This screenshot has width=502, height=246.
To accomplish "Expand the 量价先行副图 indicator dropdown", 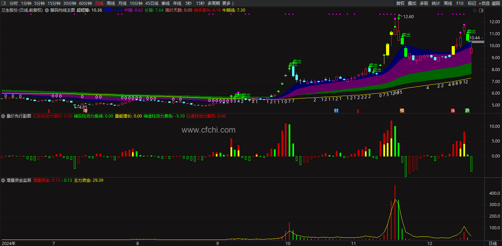I will (3, 116).
